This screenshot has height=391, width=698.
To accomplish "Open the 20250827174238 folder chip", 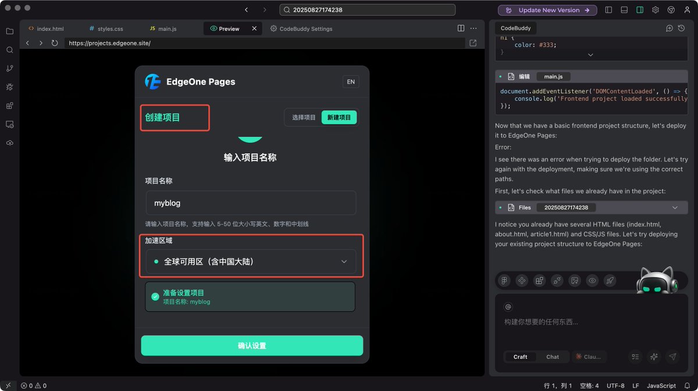I will click(566, 207).
